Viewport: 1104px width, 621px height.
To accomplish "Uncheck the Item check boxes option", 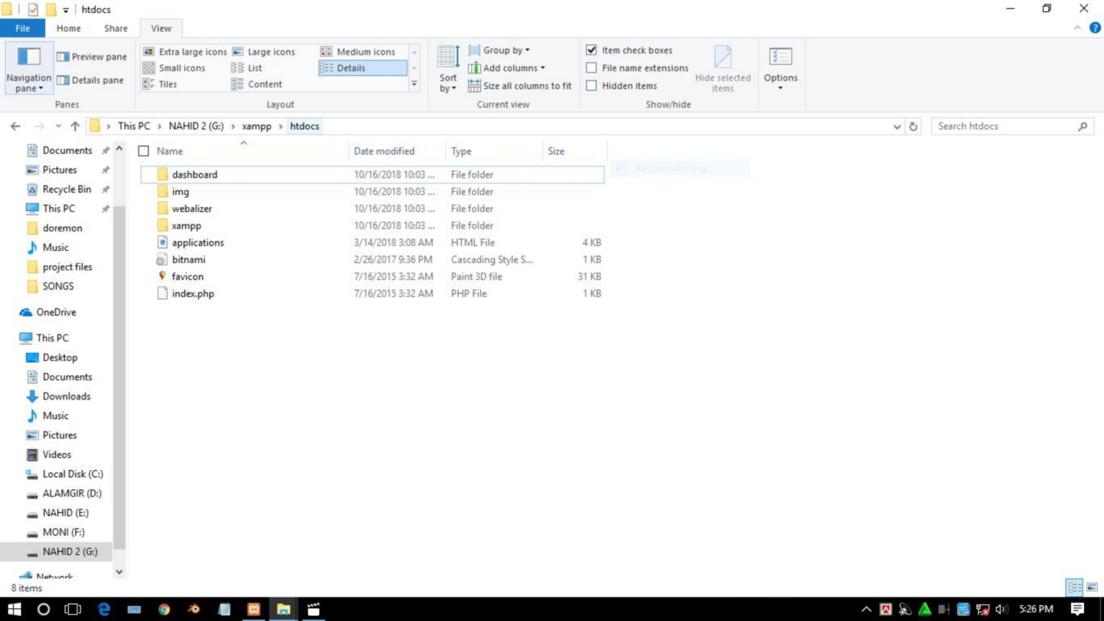I will pos(592,50).
